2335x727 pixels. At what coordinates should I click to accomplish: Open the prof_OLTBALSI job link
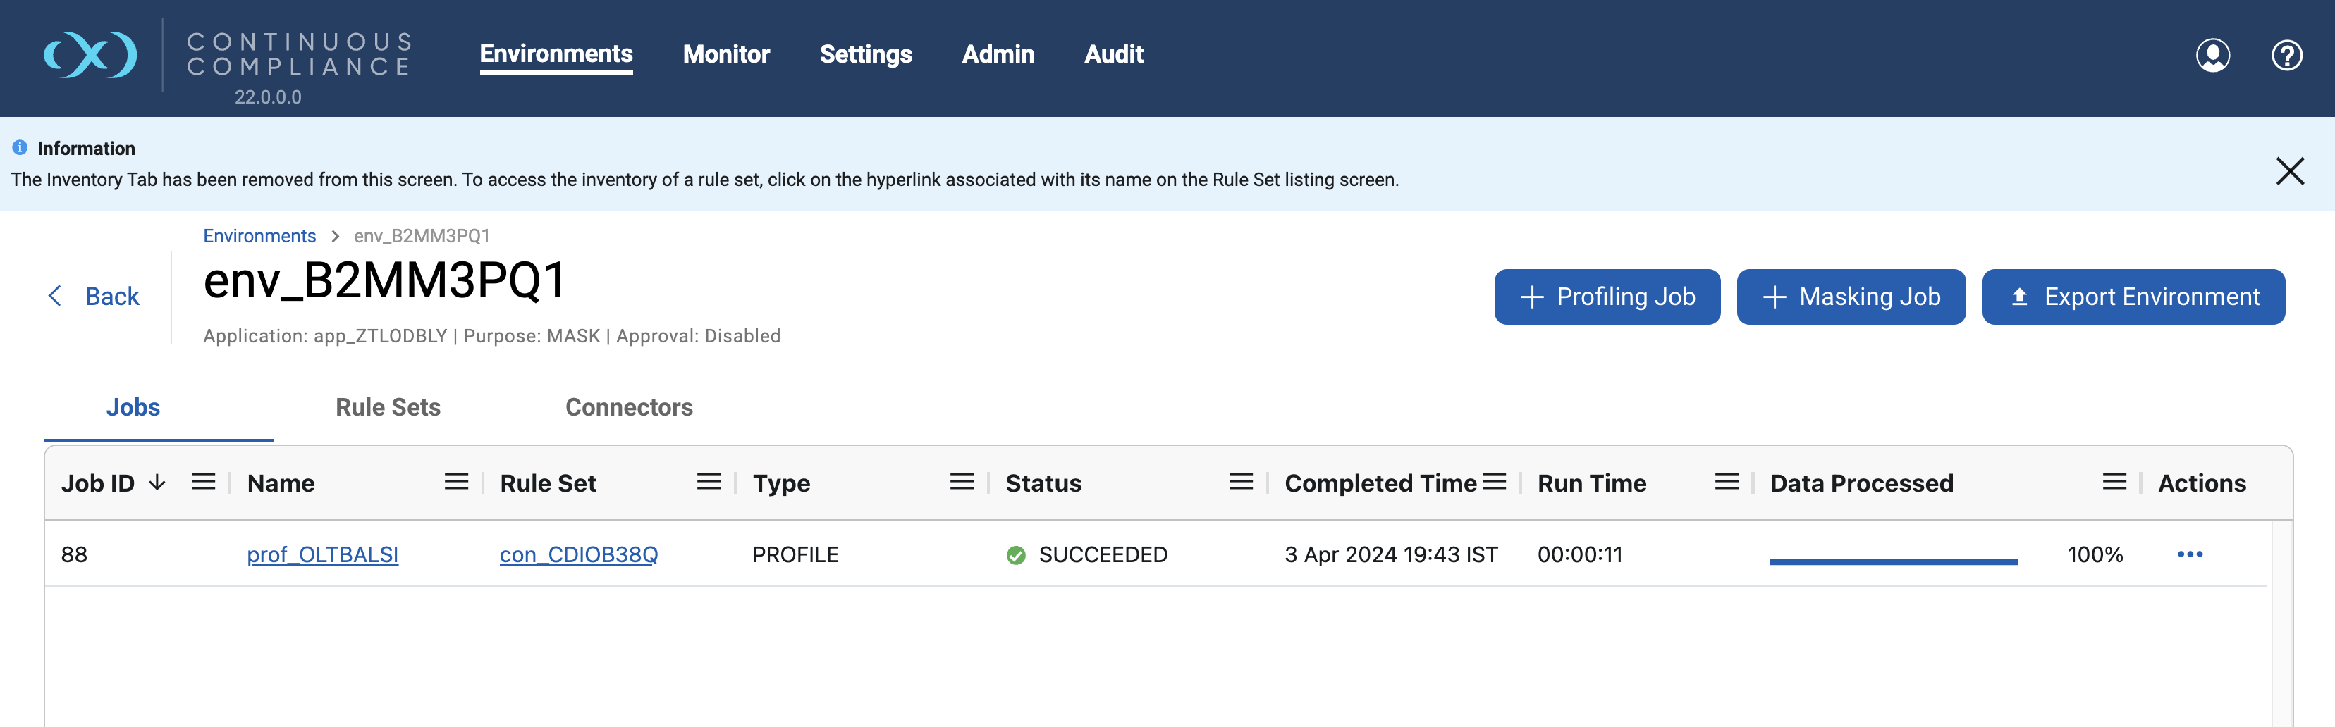pos(323,554)
